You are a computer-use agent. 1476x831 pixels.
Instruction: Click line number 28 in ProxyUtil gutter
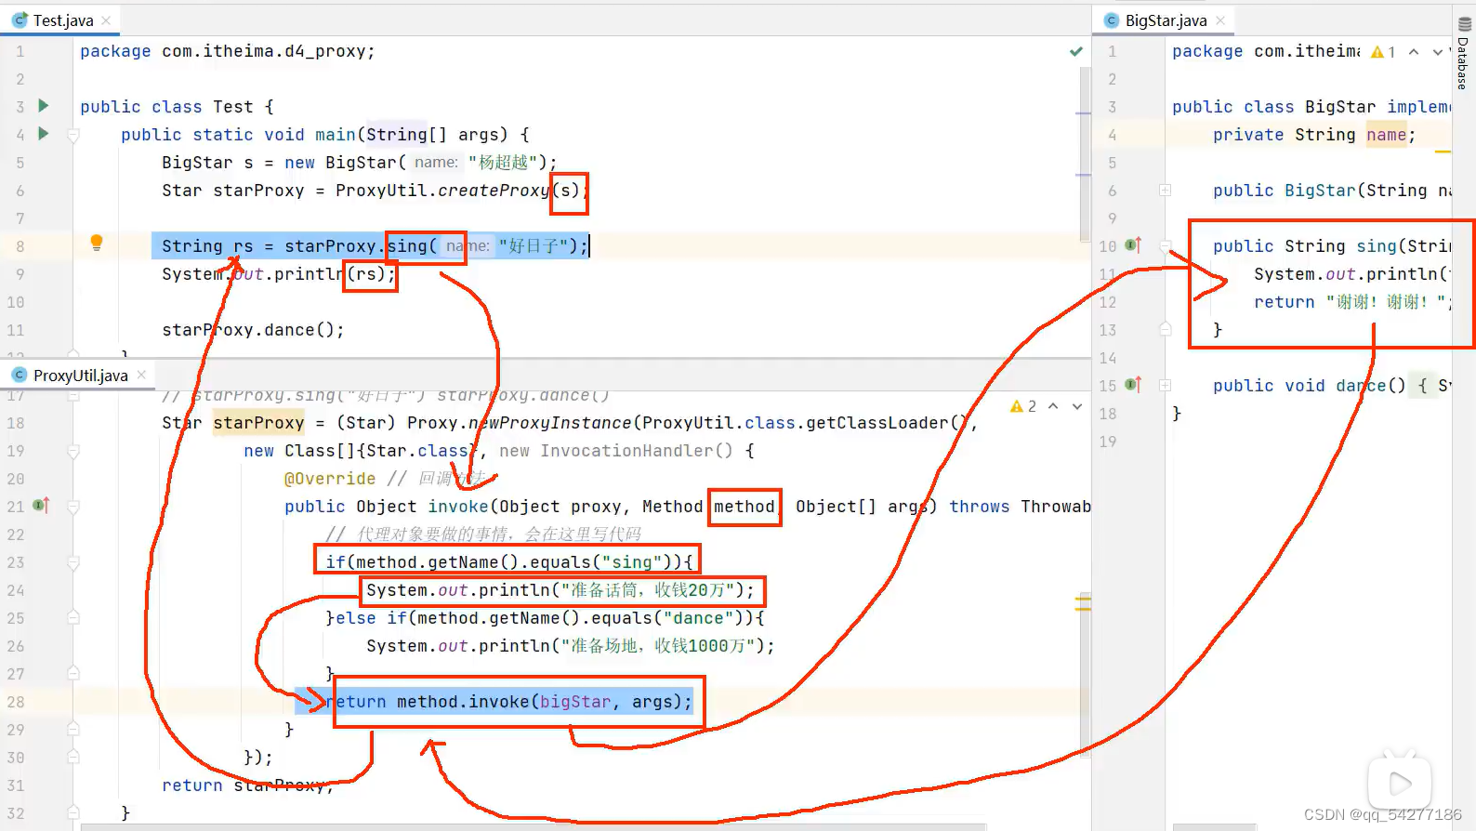16,702
